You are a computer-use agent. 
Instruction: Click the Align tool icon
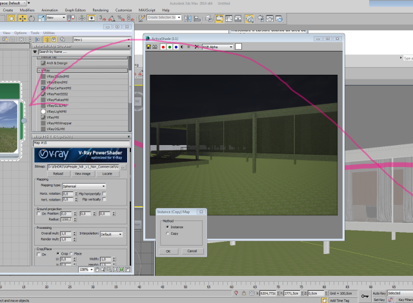coord(197,19)
